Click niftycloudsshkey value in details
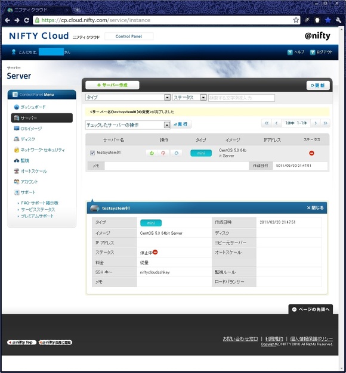 155,272
